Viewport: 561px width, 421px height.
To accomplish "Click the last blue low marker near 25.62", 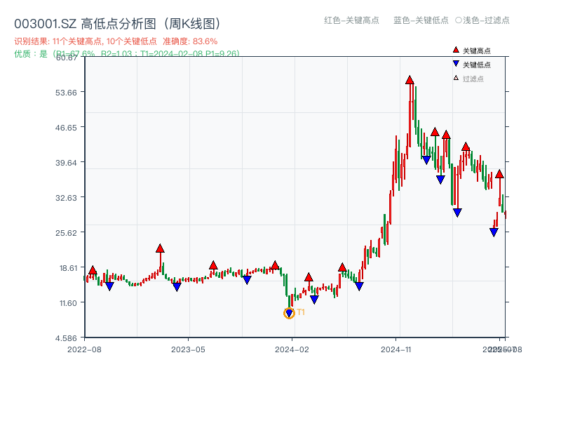I will pos(494,233).
